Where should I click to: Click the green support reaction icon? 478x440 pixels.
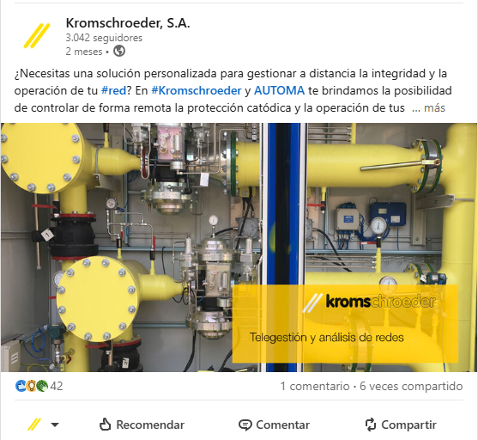click(42, 386)
